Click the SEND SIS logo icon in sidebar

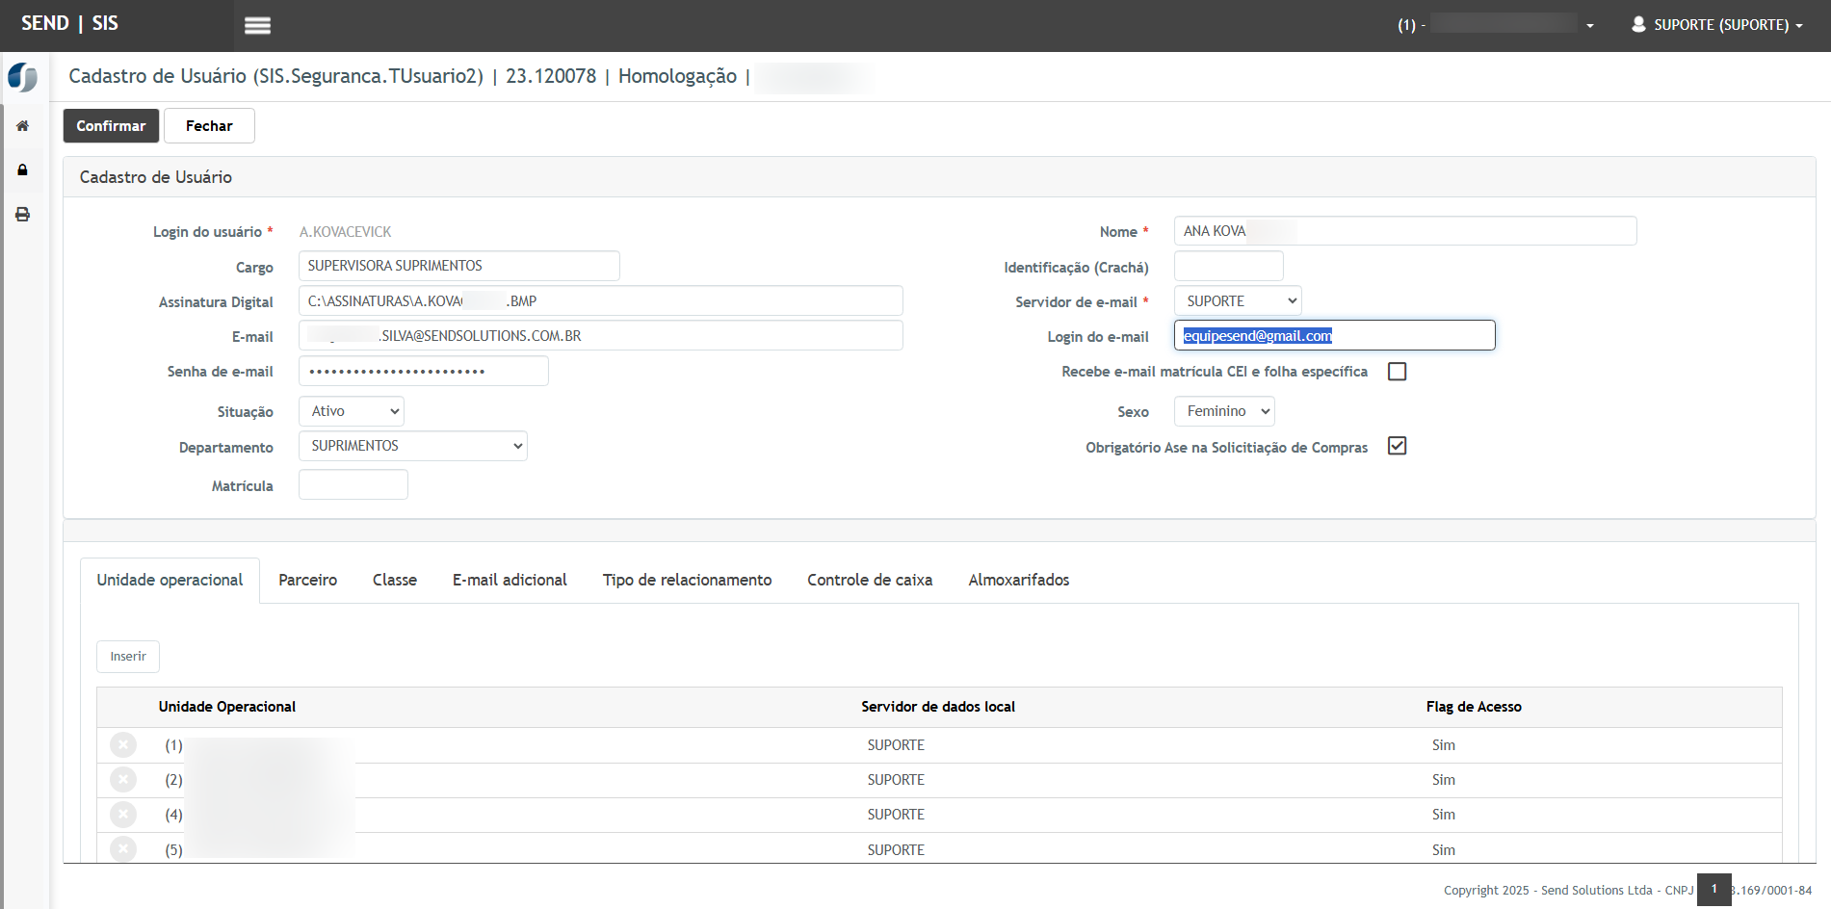pyautogui.click(x=22, y=77)
